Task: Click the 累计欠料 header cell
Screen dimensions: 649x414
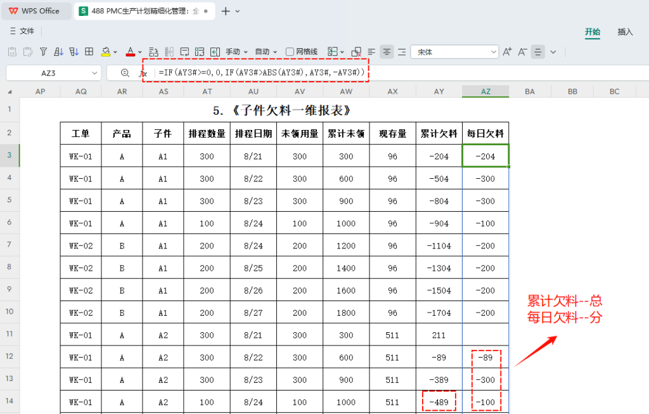Action: (439, 133)
